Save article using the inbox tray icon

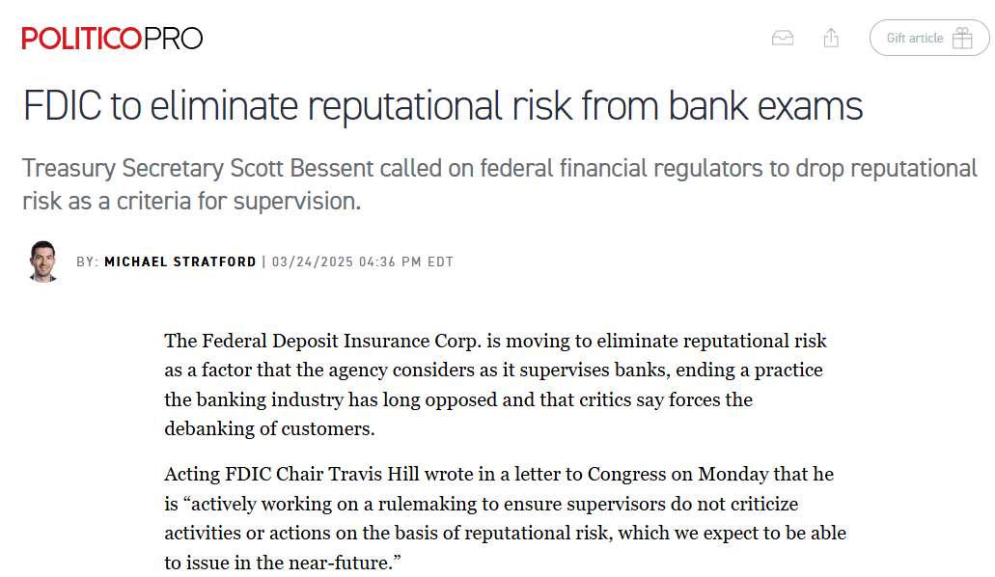[783, 37]
